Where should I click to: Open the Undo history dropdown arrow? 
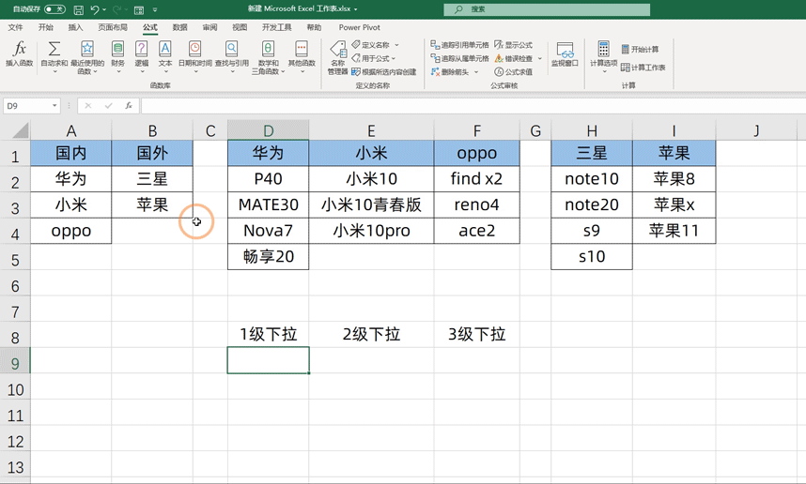click(x=105, y=9)
